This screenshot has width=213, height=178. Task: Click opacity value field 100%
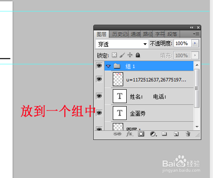[x=183, y=43]
